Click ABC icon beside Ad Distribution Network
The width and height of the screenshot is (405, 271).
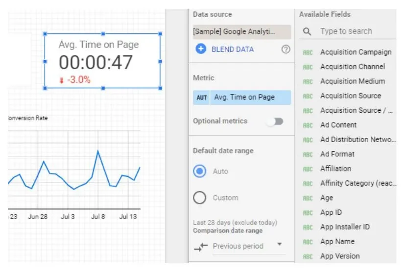pos(308,140)
